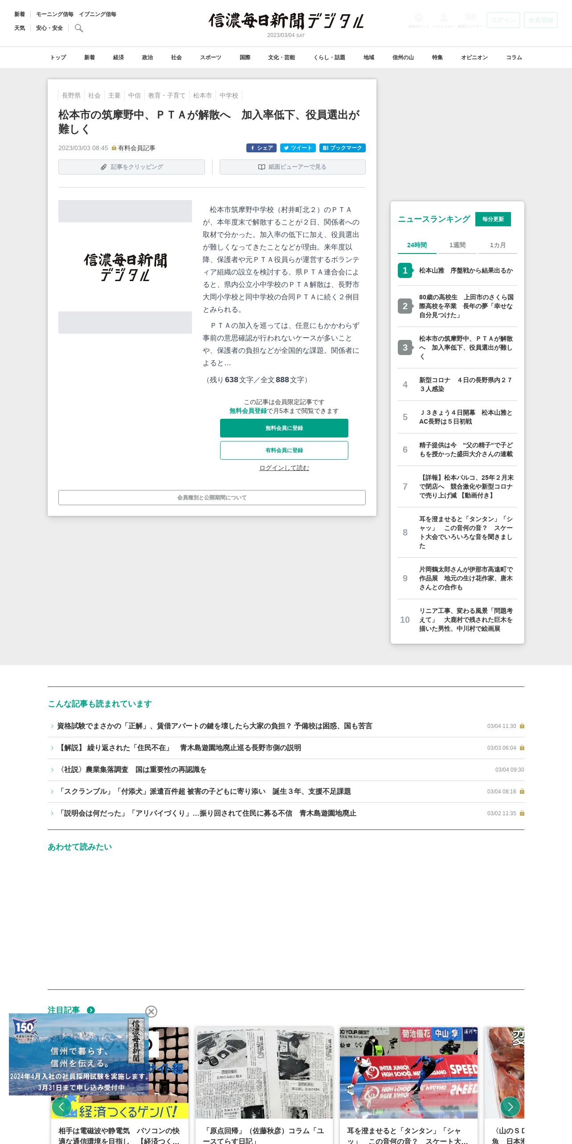Clip this article (記事をクリッピング)
Viewport: 572px width, 1144px height.
pyautogui.click(x=131, y=167)
